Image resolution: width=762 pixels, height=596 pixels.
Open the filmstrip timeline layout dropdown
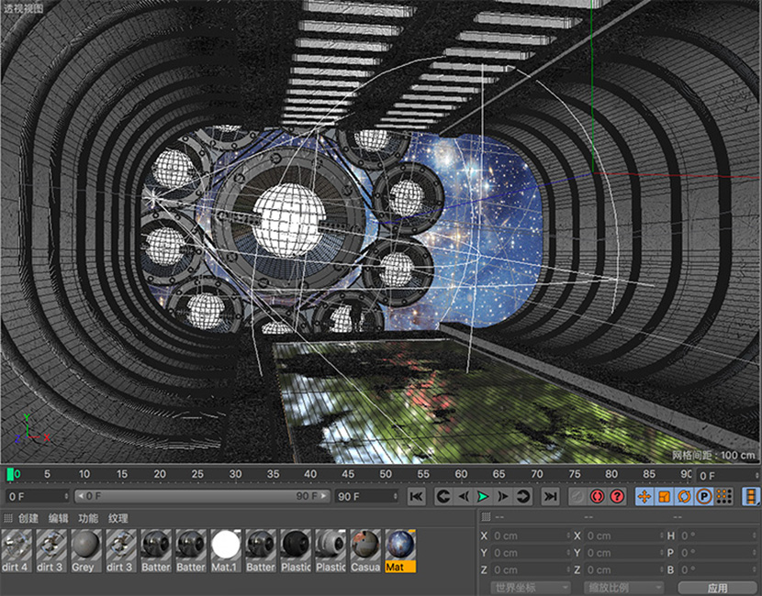[751, 496]
